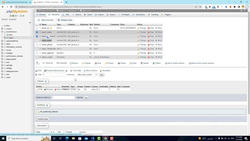Click Spatial in the with-selected actions
Screen dimensions: 250x141
coord(145,63)
